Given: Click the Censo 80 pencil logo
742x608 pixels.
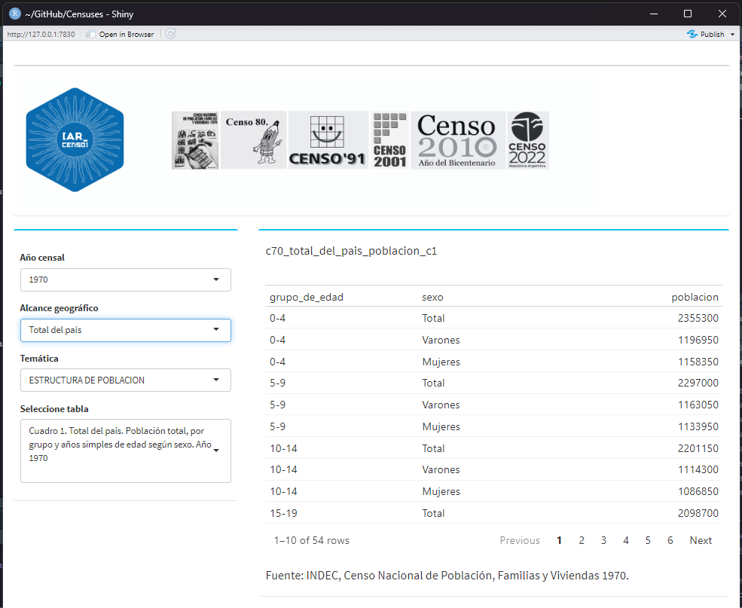Looking at the screenshot, I should [x=253, y=140].
